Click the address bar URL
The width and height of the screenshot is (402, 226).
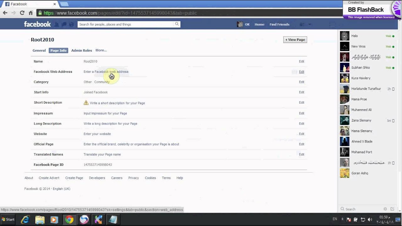[x=120, y=13]
